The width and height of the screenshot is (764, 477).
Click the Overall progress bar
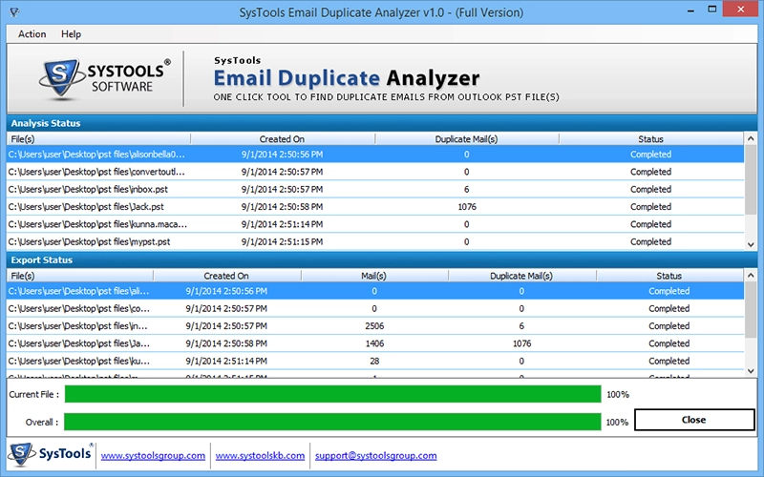(x=332, y=422)
